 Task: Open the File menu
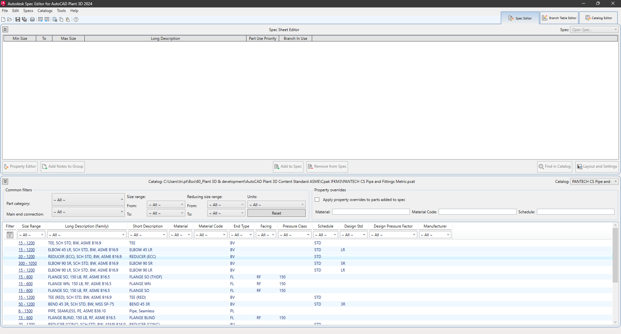click(x=5, y=11)
